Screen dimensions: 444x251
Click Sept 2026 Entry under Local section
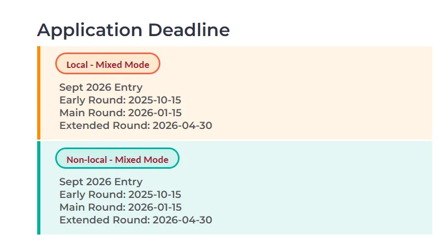[101, 87]
